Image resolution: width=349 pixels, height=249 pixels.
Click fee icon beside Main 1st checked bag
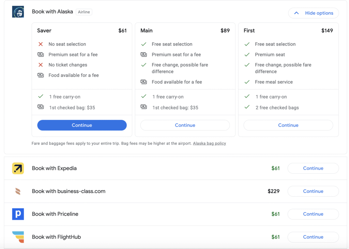pyautogui.click(x=144, y=107)
